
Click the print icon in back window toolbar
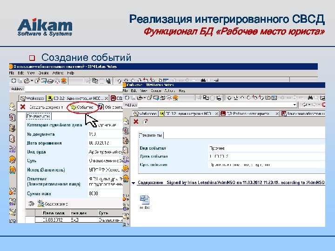pos(50,81)
